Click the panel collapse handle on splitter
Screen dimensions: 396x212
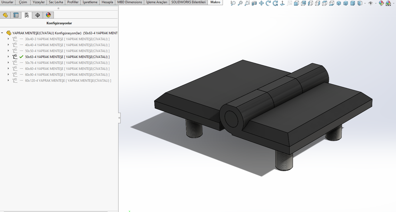(x=119, y=118)
